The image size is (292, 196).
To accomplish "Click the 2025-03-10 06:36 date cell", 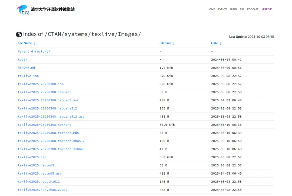I will 226,124.
